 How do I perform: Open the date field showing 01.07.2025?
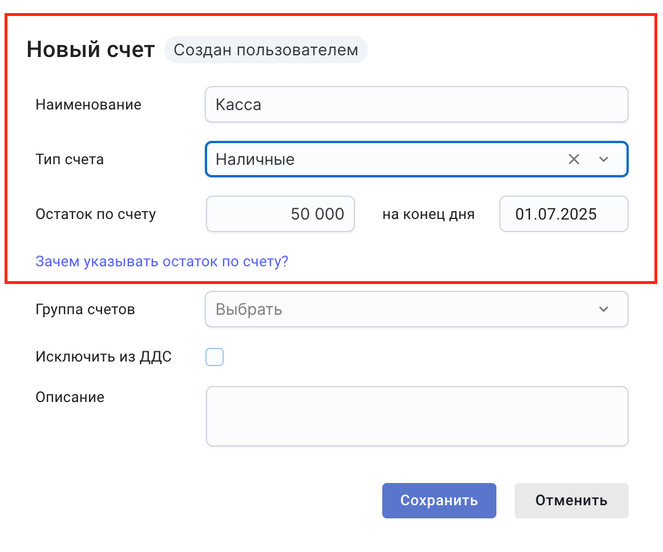pos(564,214)
